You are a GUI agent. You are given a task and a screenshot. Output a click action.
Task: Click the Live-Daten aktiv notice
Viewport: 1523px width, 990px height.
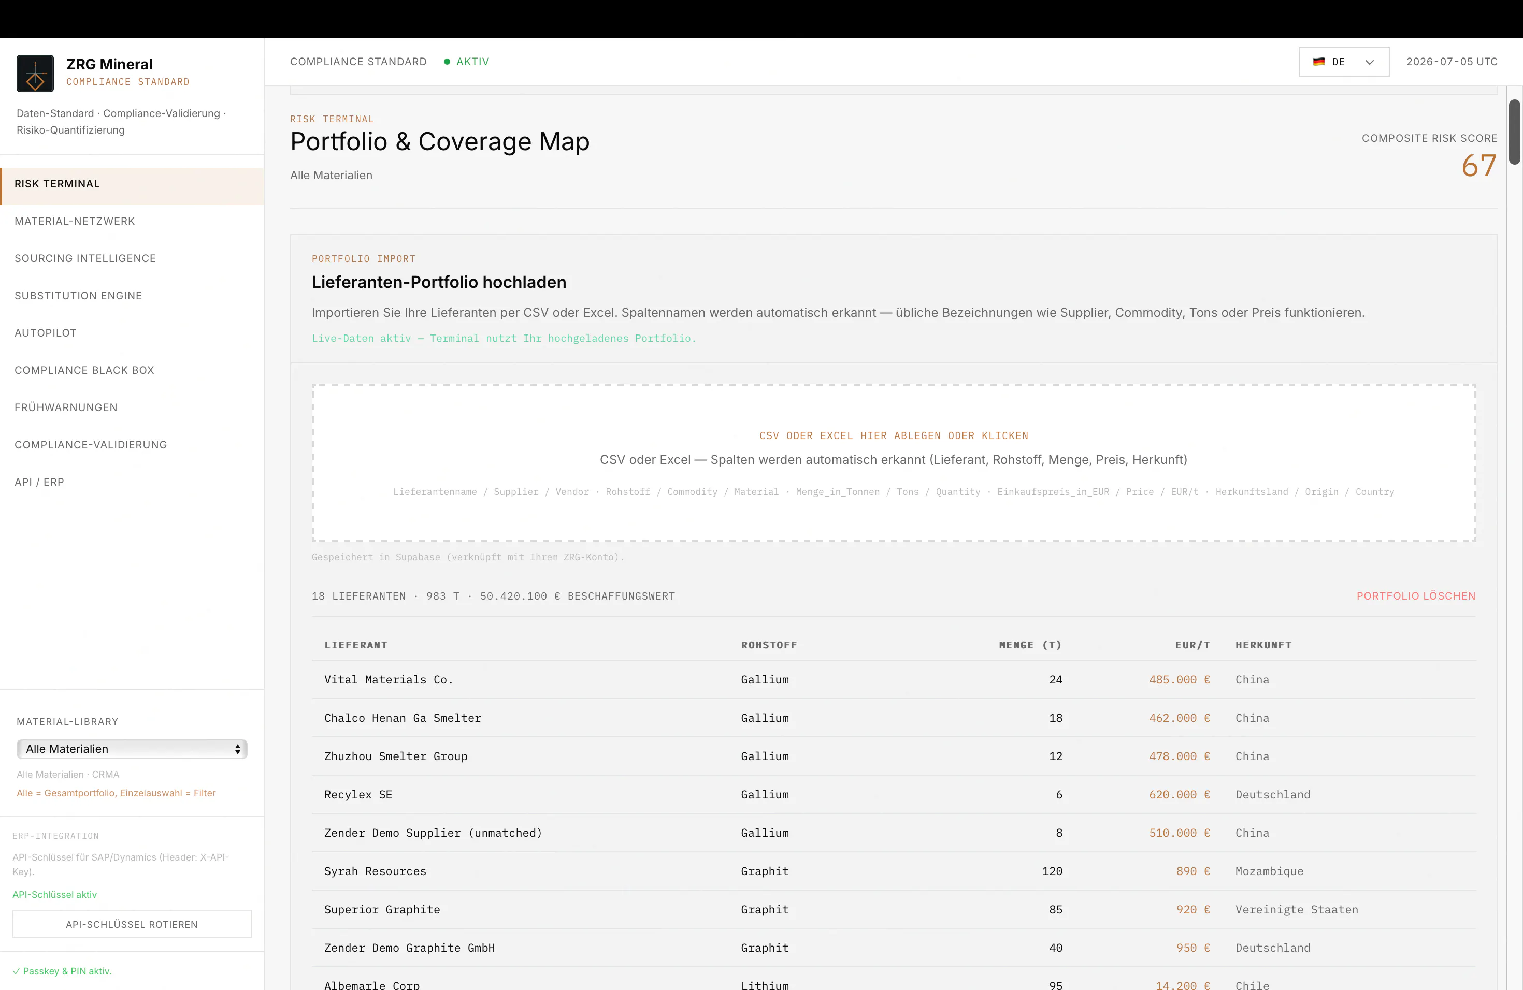coord(504,339)
